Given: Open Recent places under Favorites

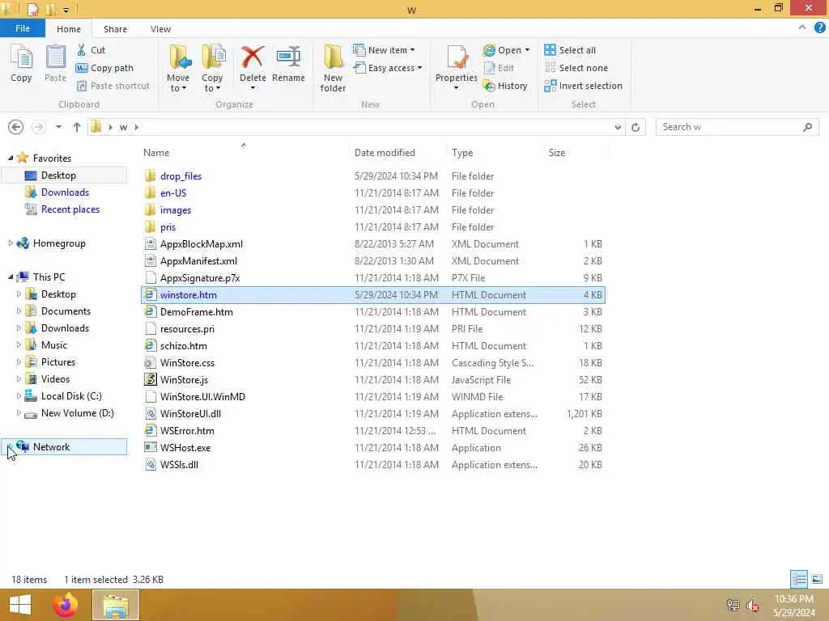Looking at the screenshot, I should point(70,209).
